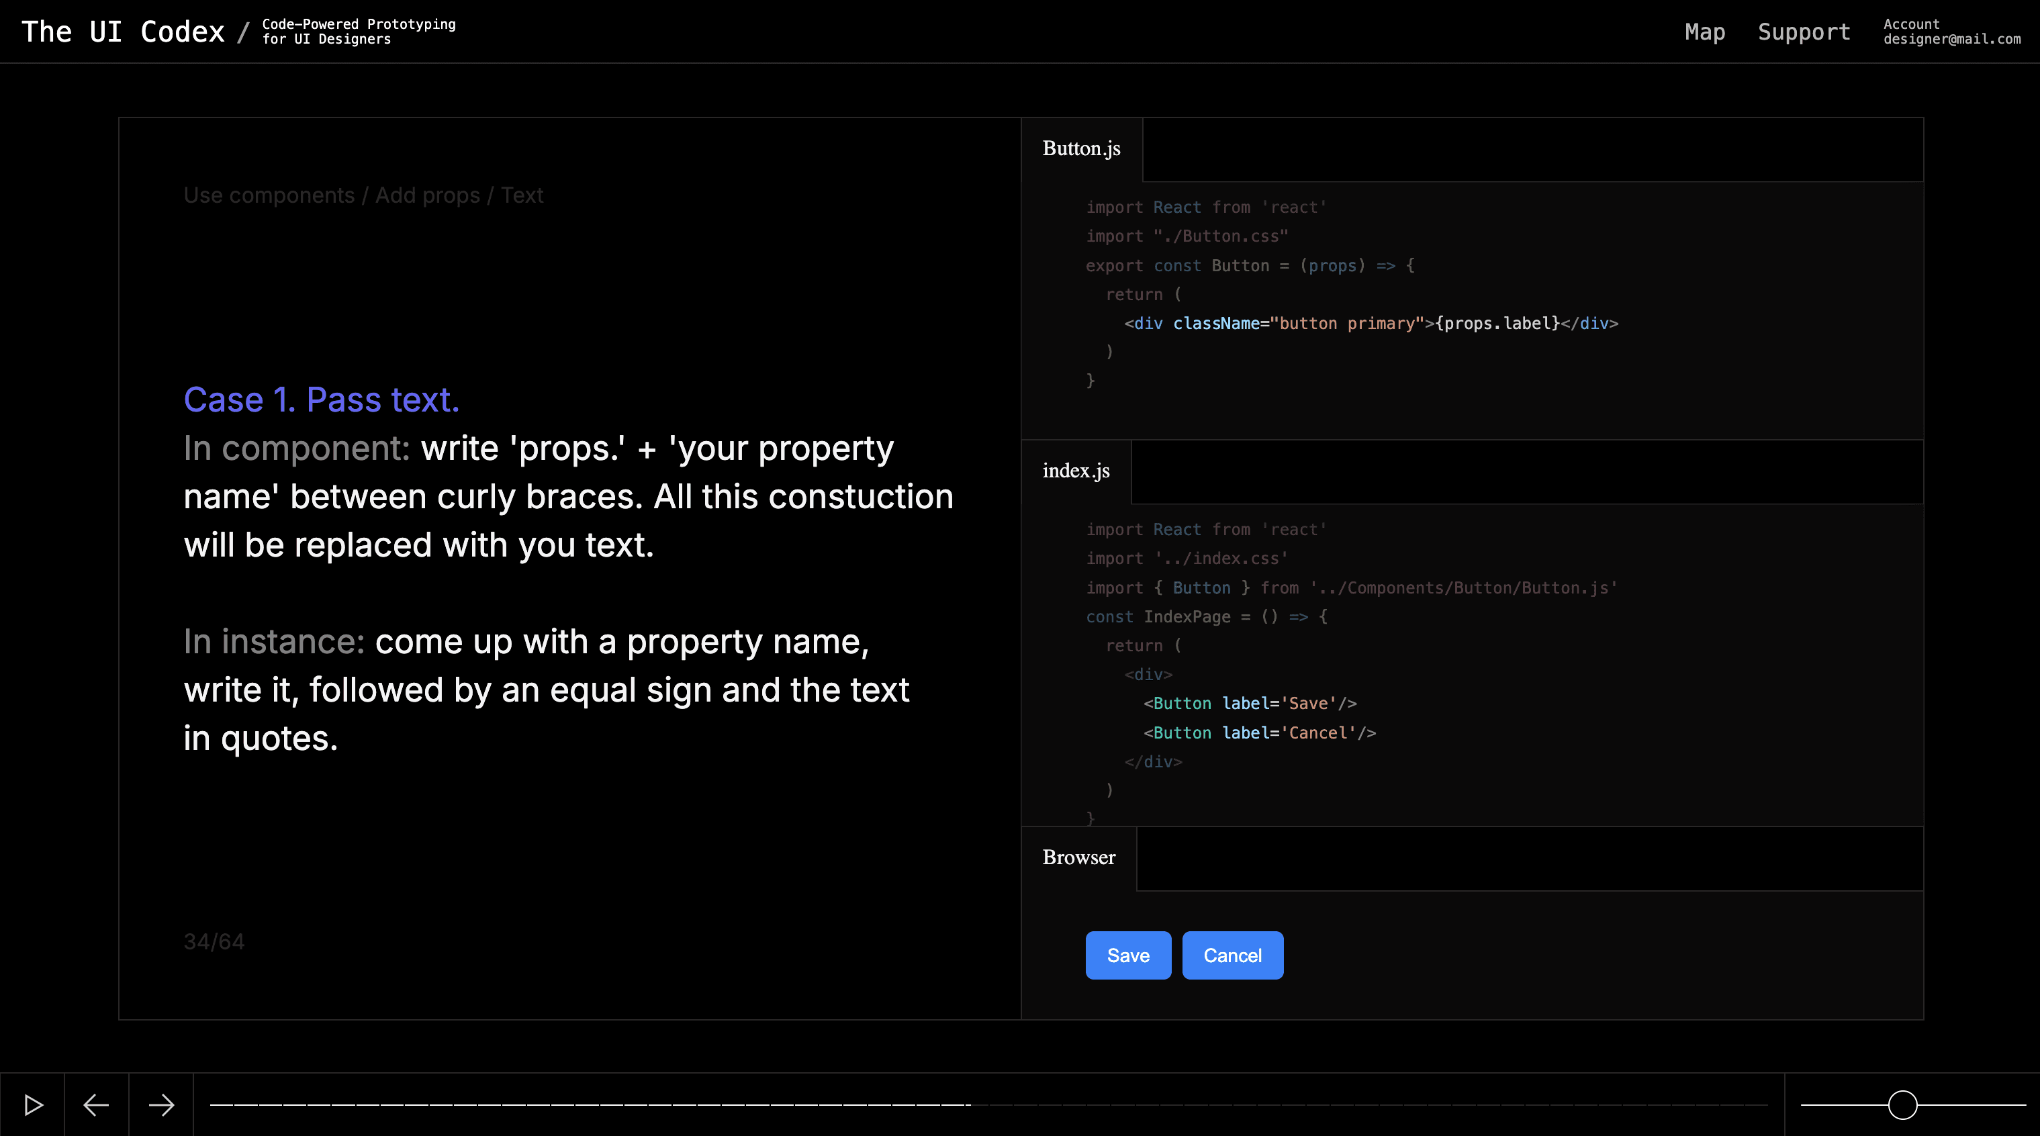Open the Map page

[x=1704, y=32]
